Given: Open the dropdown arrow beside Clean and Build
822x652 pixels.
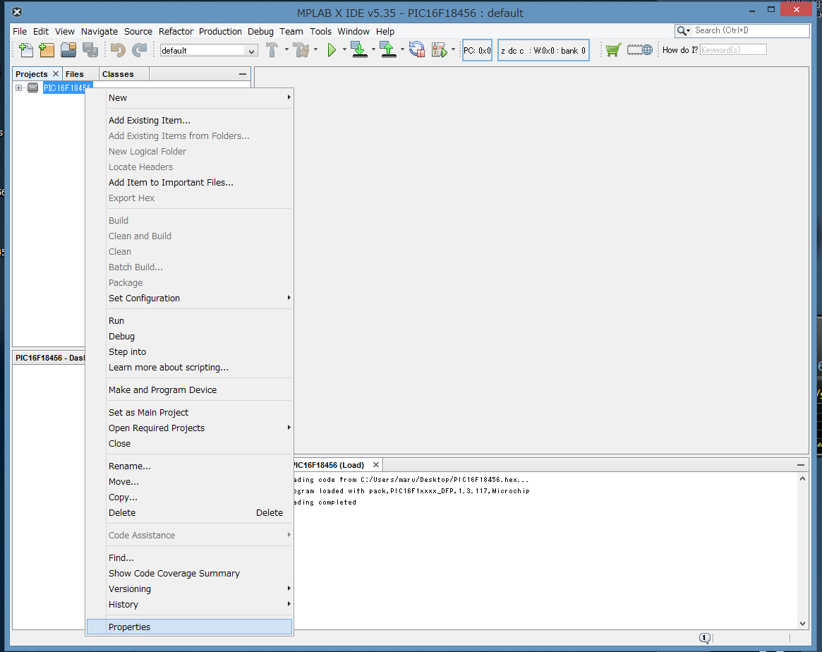Looking at the screenshot, I should point(315,50).
